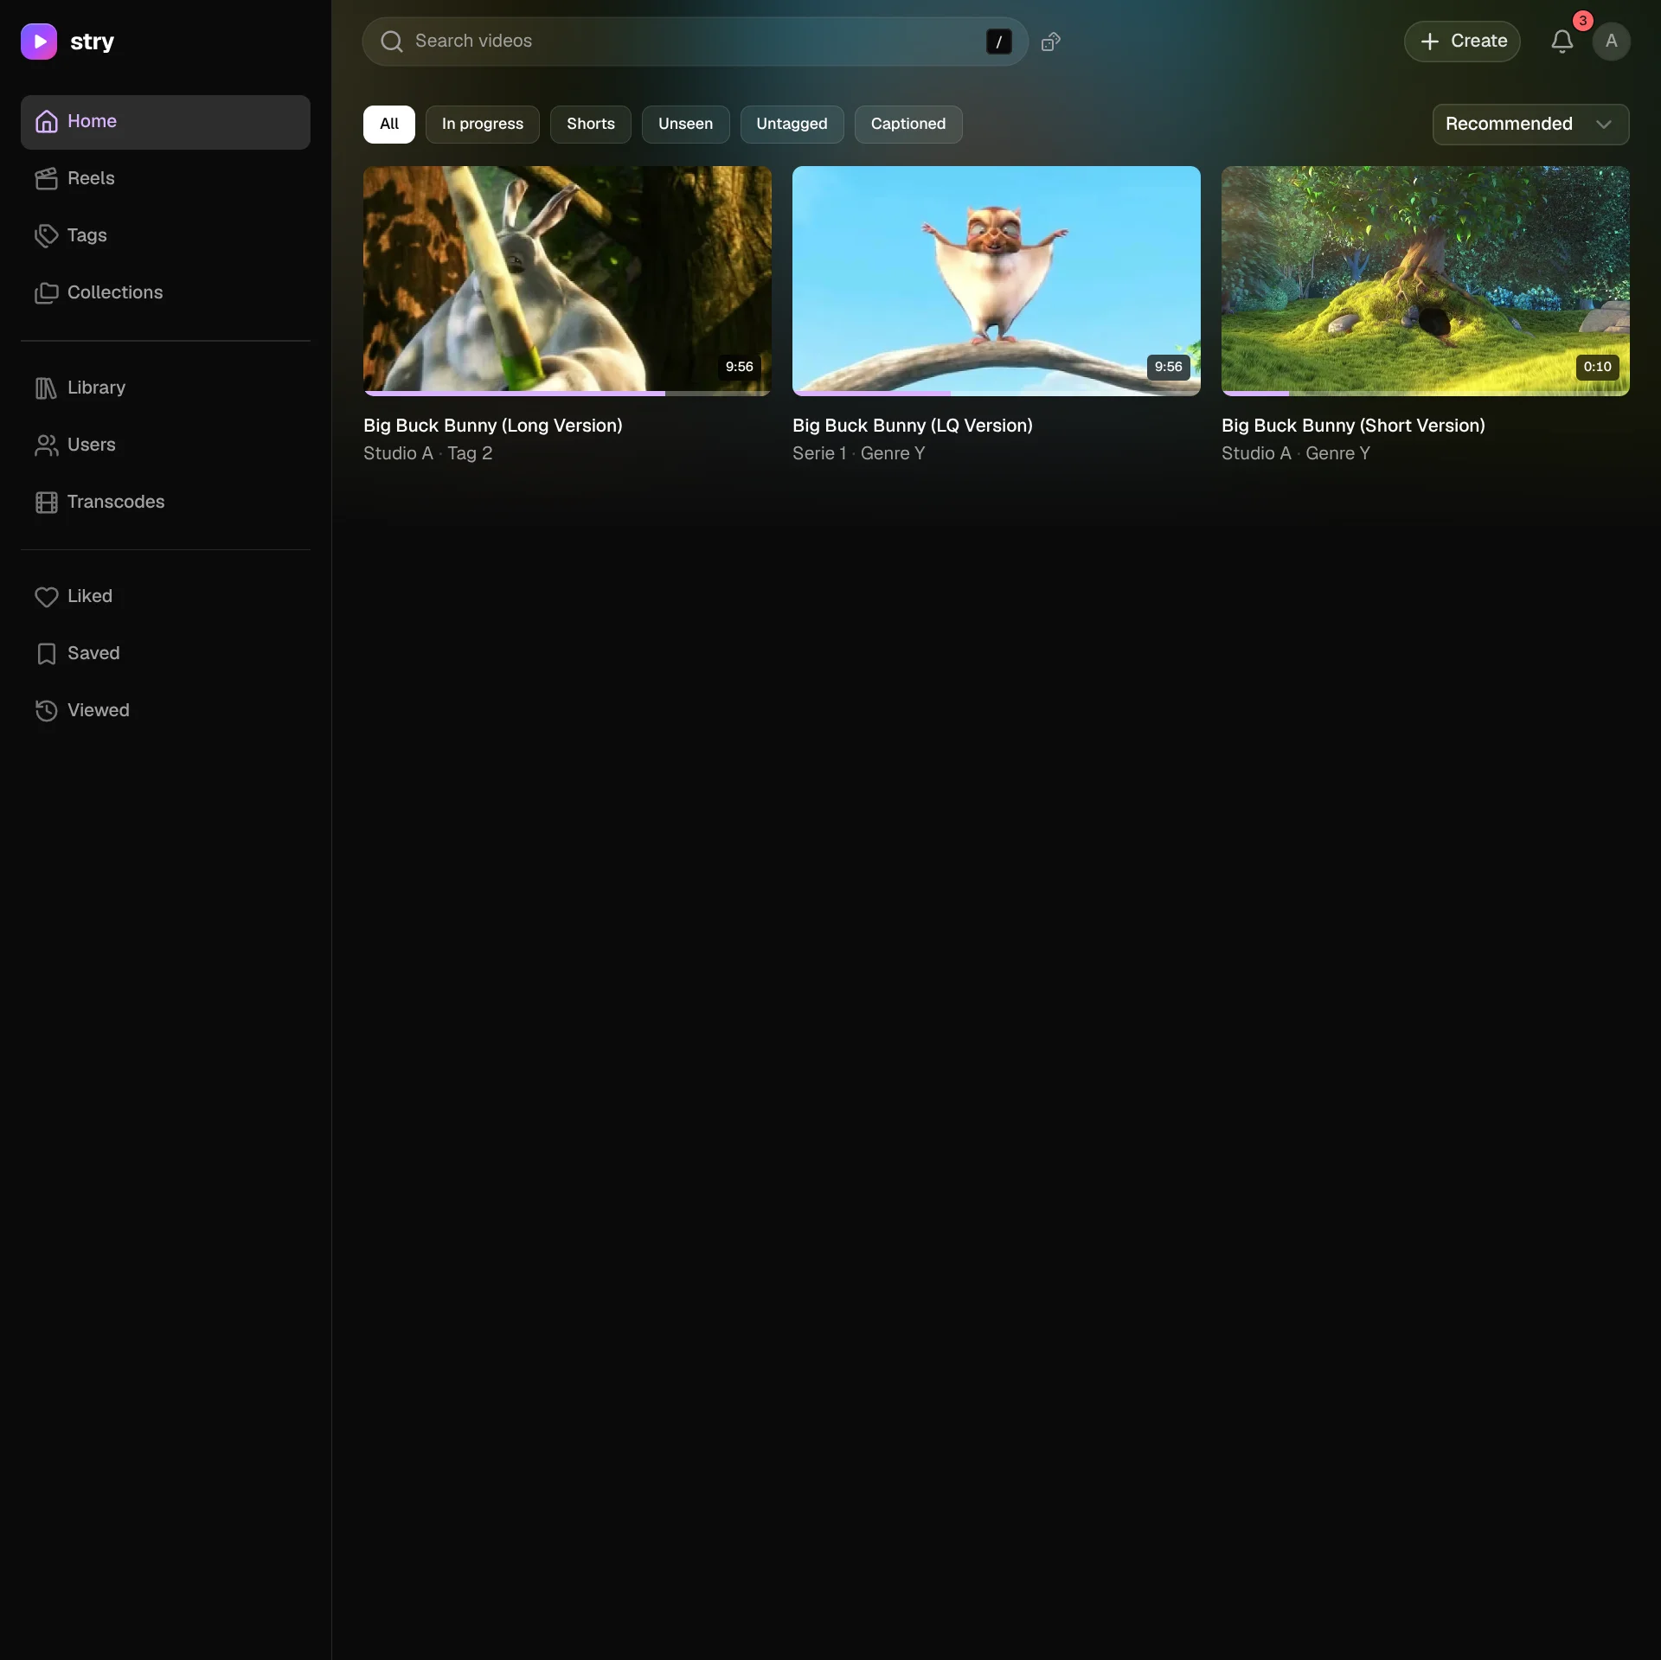The width and height of the screenshot is (1661, 1660).
Task: Click the search magnifier icon
Action: click(x=392, y=42)
